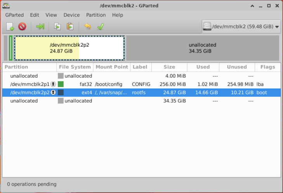Select thin green mmcblk2p1 bar in disk map

pyautogui.click(x=10, y=48)
